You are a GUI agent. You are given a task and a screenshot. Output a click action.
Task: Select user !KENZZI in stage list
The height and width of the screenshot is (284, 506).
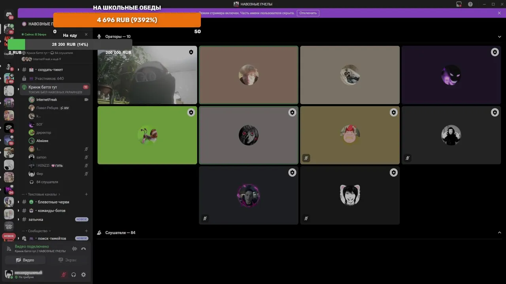[59, 166]
